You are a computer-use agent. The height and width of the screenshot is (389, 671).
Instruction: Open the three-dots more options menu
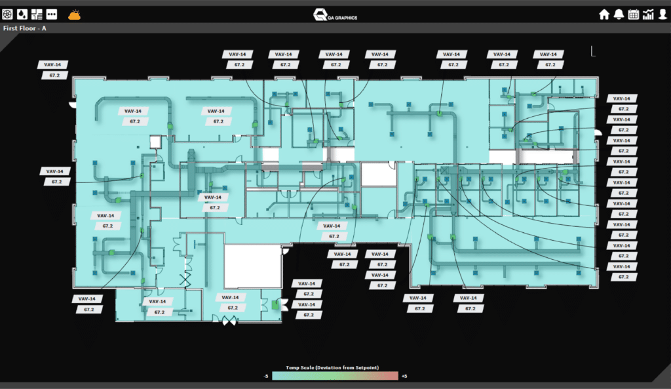pyautogui.click(x=52, y=14)
